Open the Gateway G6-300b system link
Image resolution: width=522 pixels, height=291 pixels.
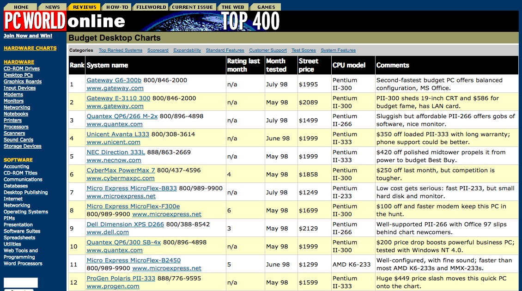click(x=114, y=80)
